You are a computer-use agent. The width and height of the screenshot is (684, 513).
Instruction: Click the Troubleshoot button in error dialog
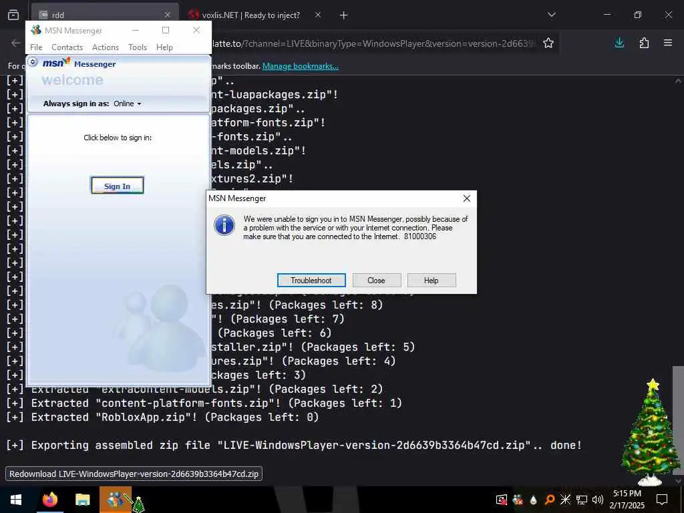(311, 280)
